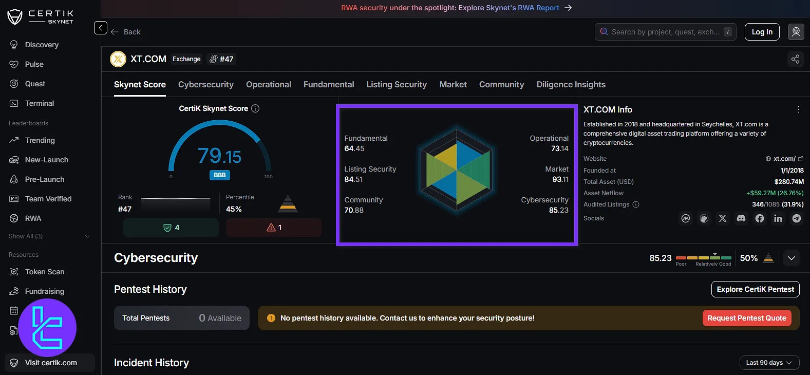
Task: Open the Diligence Insights tab
Action: coord(571,85)
